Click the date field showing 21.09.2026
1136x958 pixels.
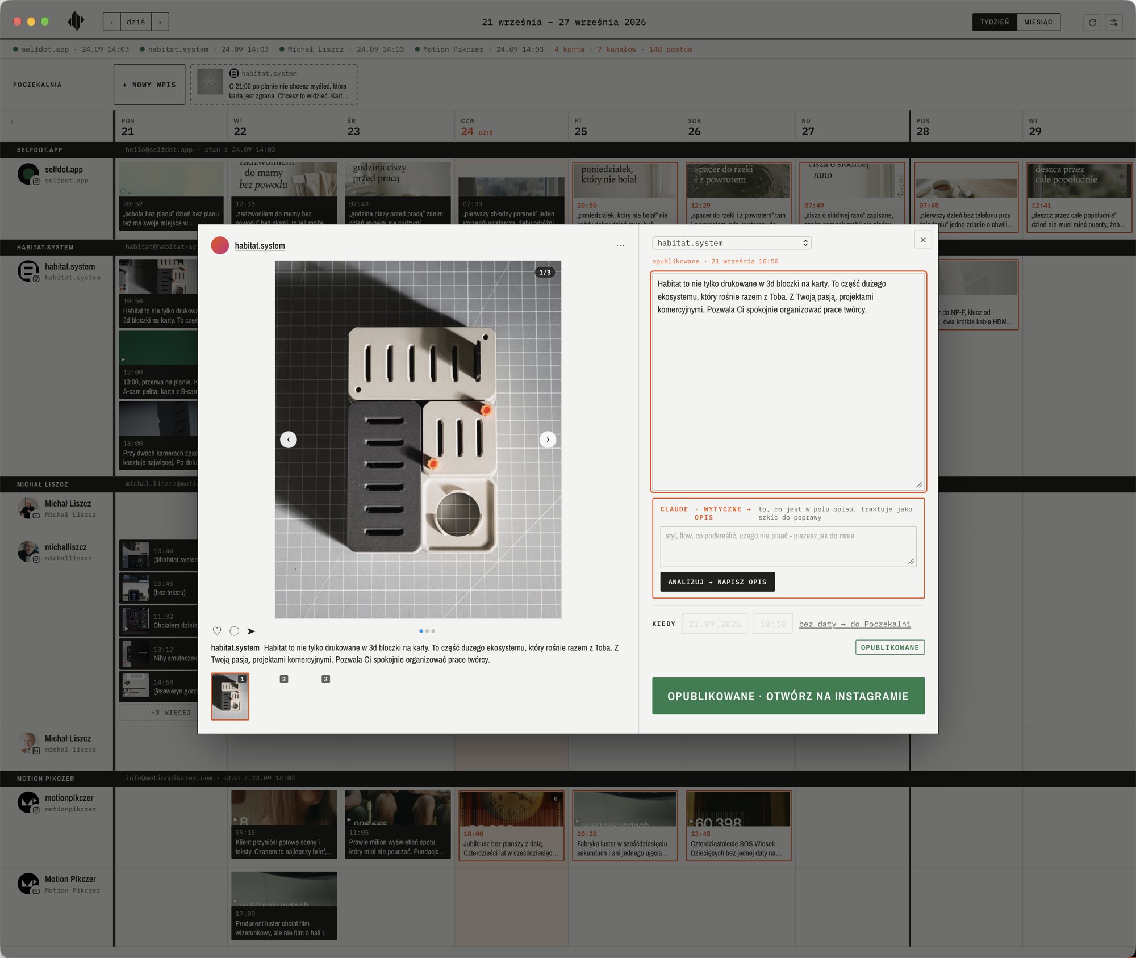coord(715,624)
